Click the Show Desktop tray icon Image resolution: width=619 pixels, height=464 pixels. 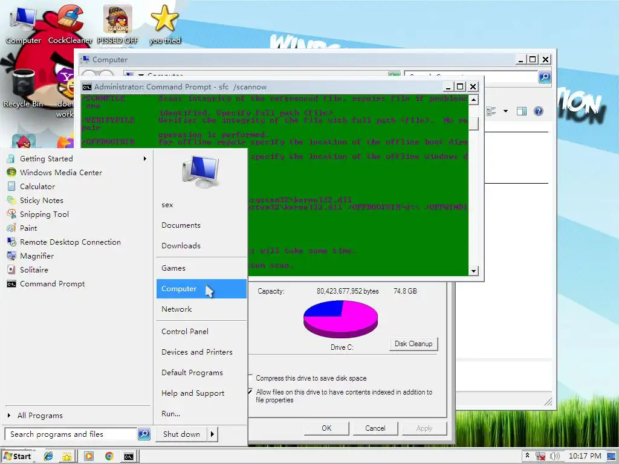pyautogui.click(x=612, y=456)
